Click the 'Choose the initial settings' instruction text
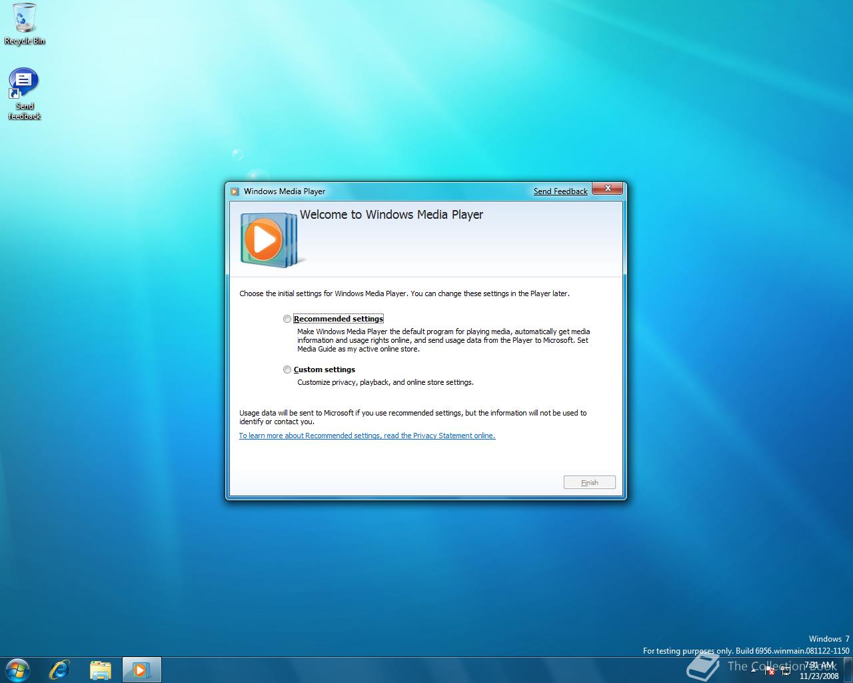 point(405,293)
